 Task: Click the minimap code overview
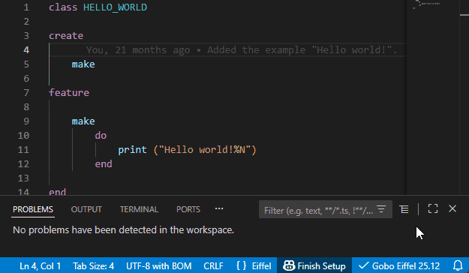click(432, 97)
